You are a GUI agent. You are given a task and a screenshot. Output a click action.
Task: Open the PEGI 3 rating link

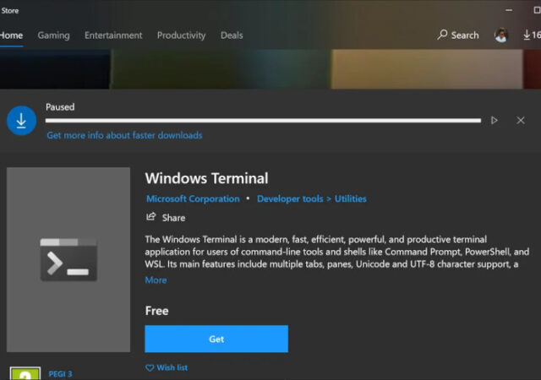pos(60,374)
